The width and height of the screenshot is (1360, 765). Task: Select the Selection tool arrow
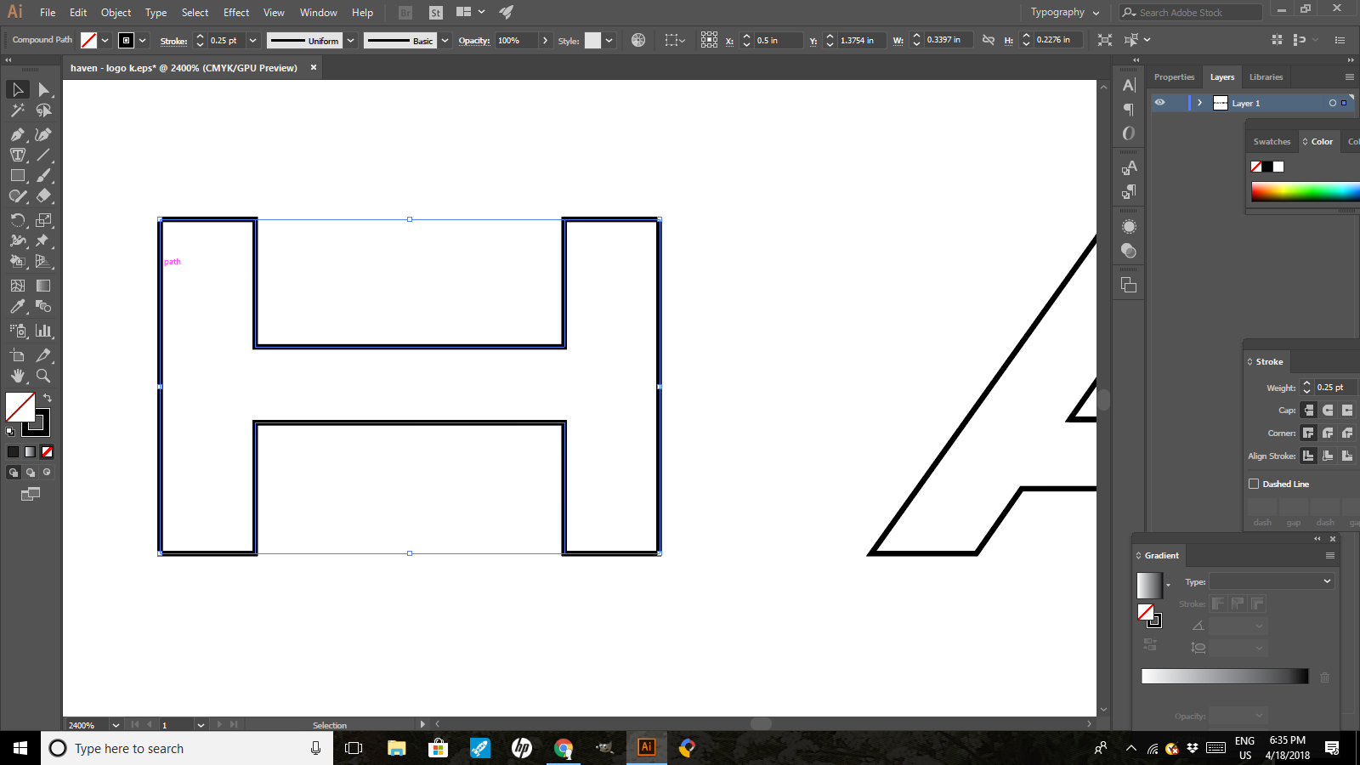(18, 89)
